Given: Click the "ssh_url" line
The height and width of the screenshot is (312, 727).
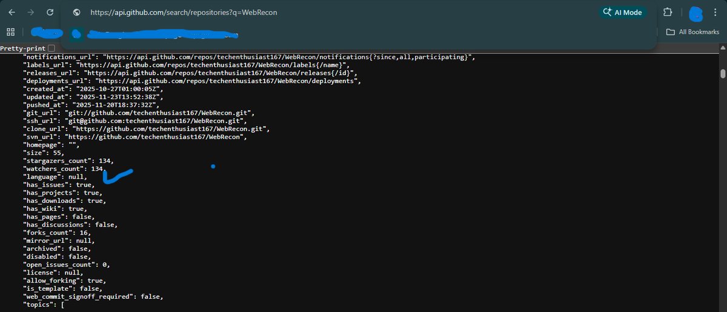Looking at the screenshot, I should (x=135, y=121).
